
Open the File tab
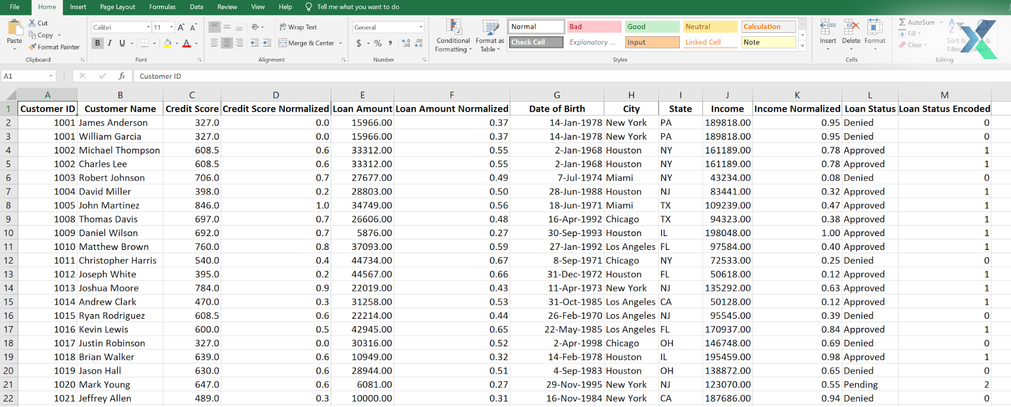pos(15,7)
